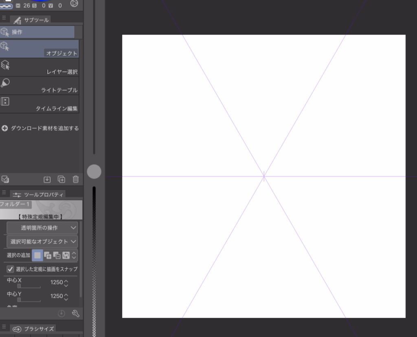Screen dimensions: 417x337
Task: Open tool property settings via wrench icon
Action: (x=75, y=313)
